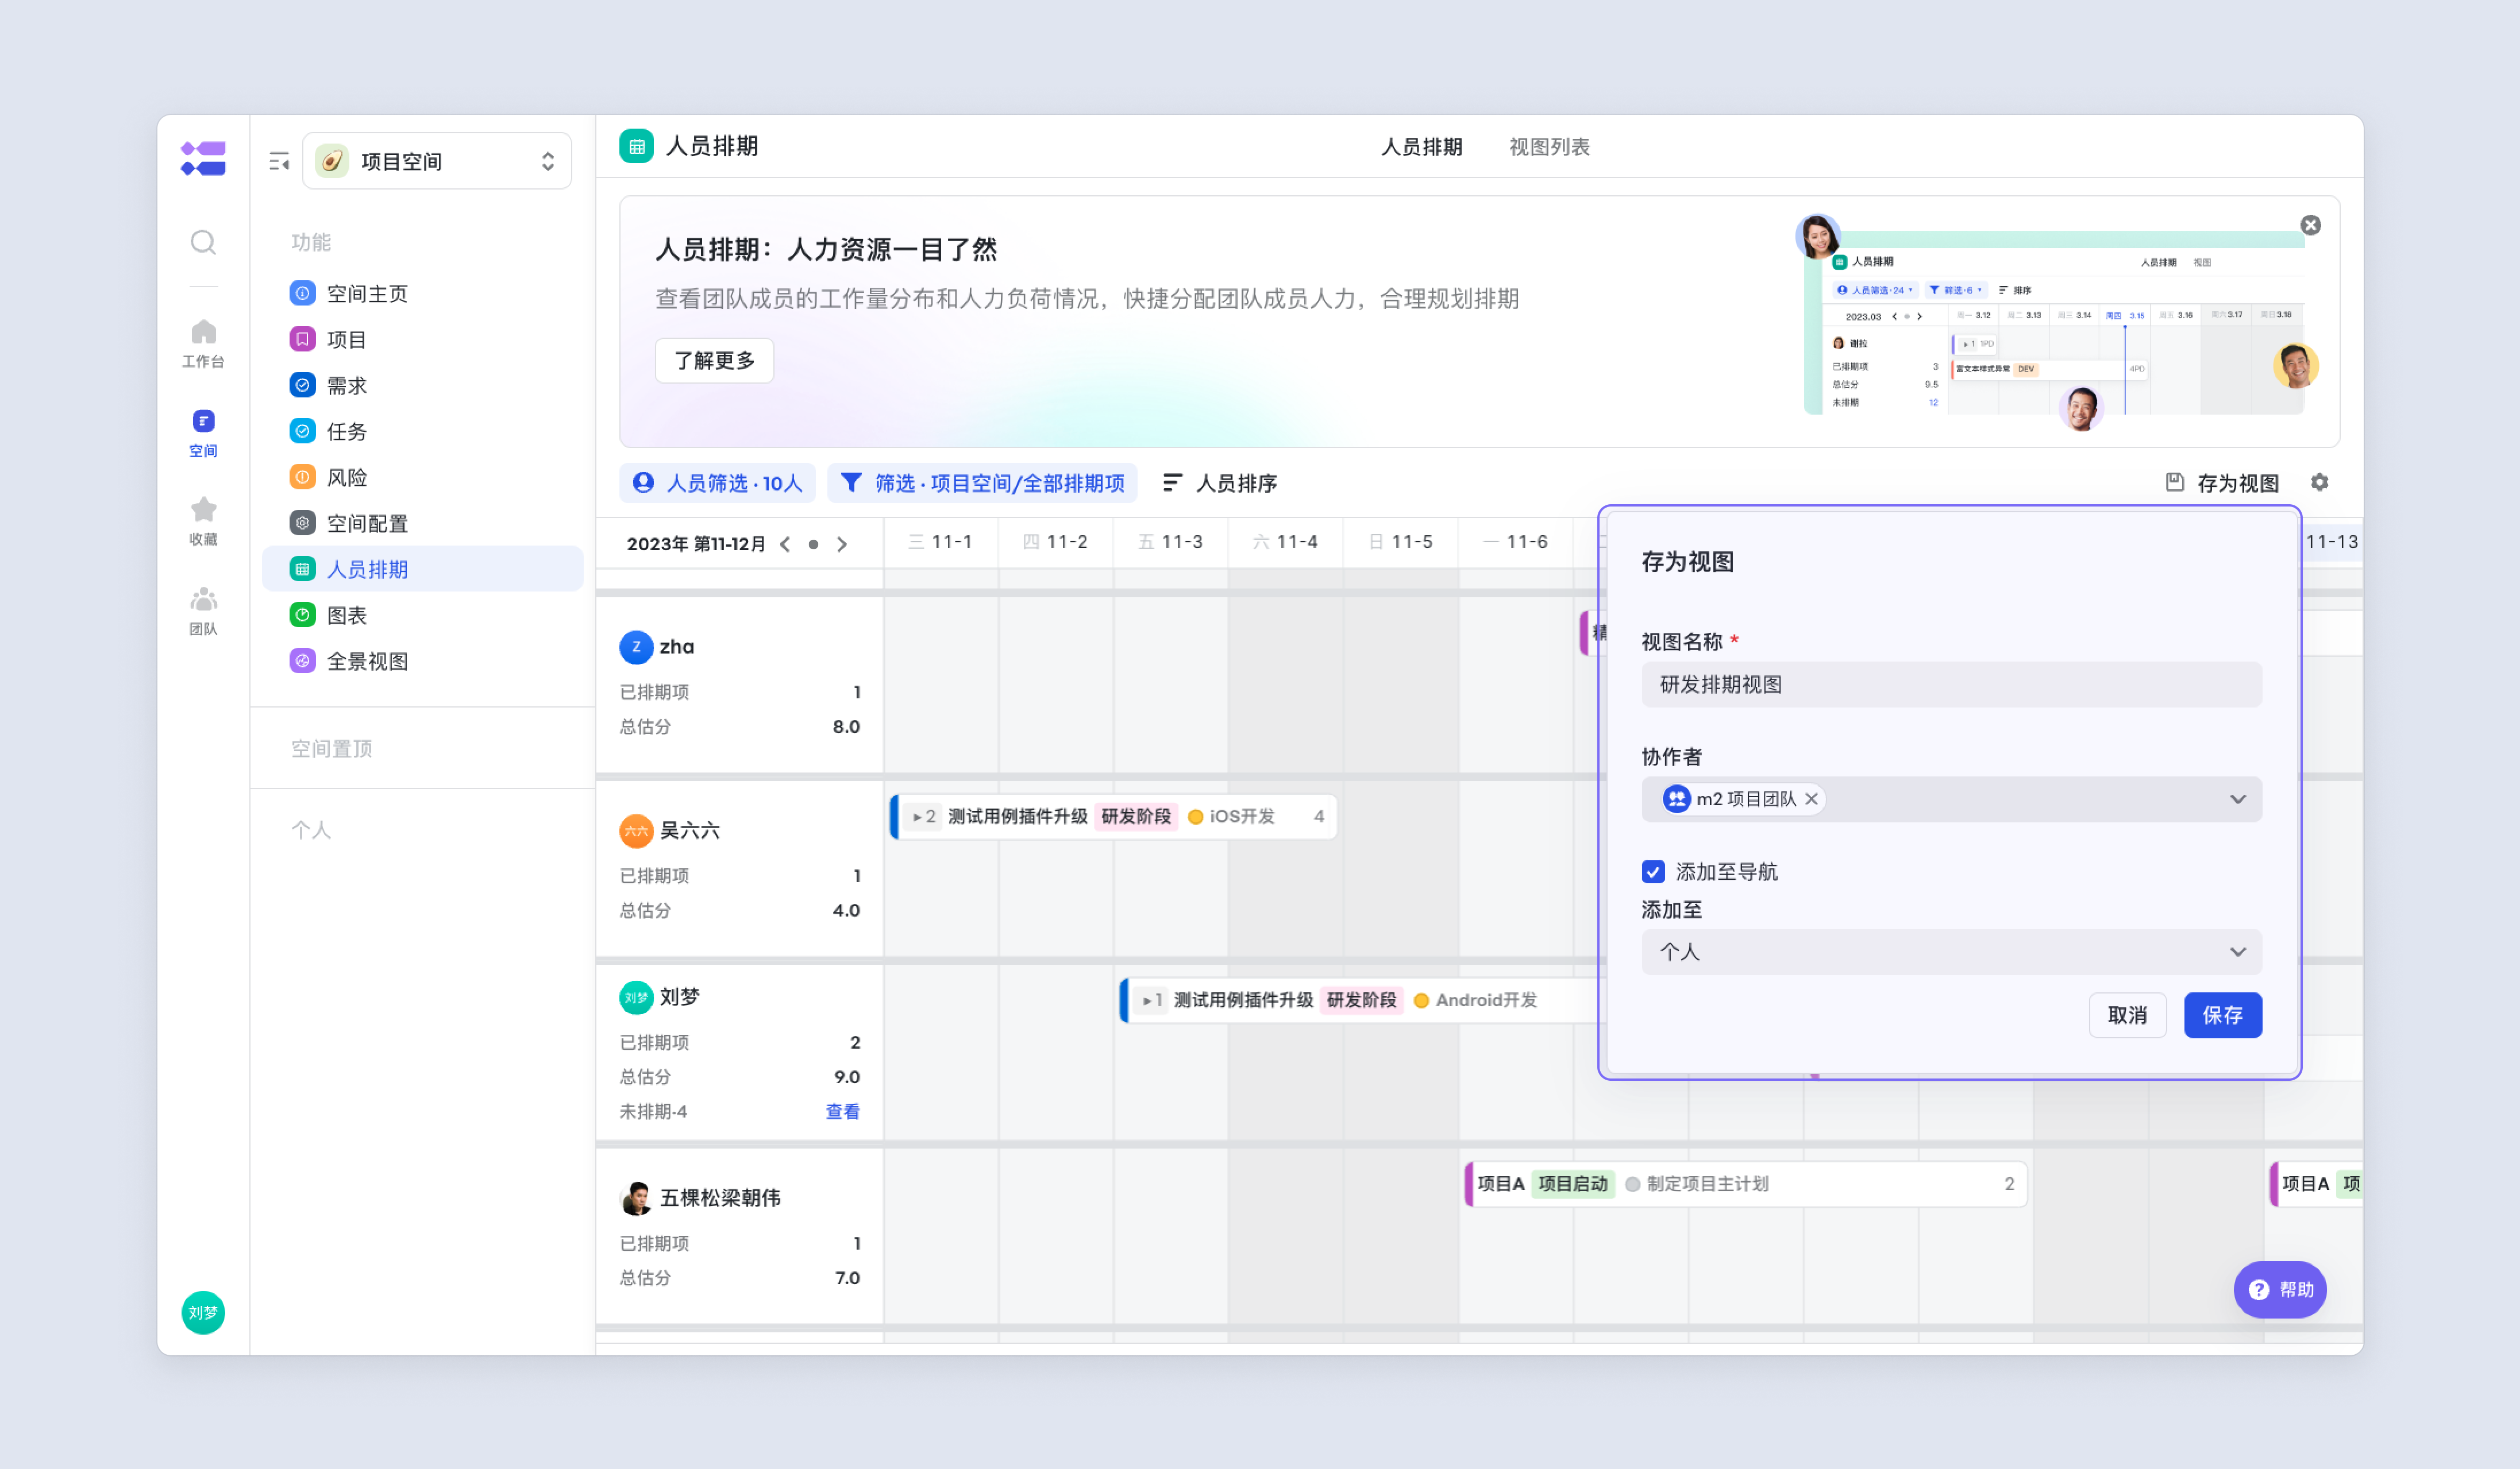Image resolution: width=2520 pixels, height=1469 pixels.
Task: Click the 刘梦 user avatar at bottom
Action: [x=203, y=1312]
